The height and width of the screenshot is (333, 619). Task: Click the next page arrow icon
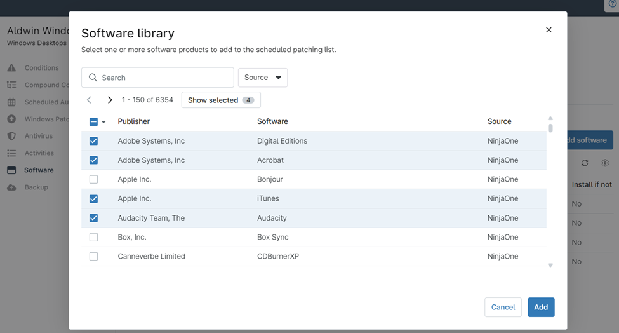coord(110,100)
